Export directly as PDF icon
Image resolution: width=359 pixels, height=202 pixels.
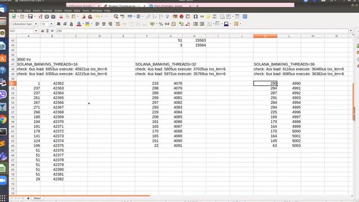click(40, 16)
